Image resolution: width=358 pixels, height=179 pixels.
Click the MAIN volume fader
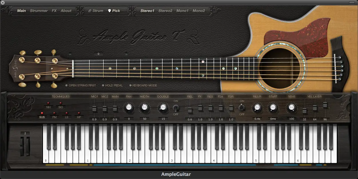(115, 109)
